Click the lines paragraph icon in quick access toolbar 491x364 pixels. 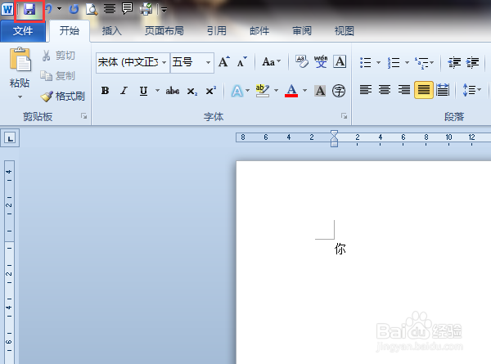tap(110, 9)
